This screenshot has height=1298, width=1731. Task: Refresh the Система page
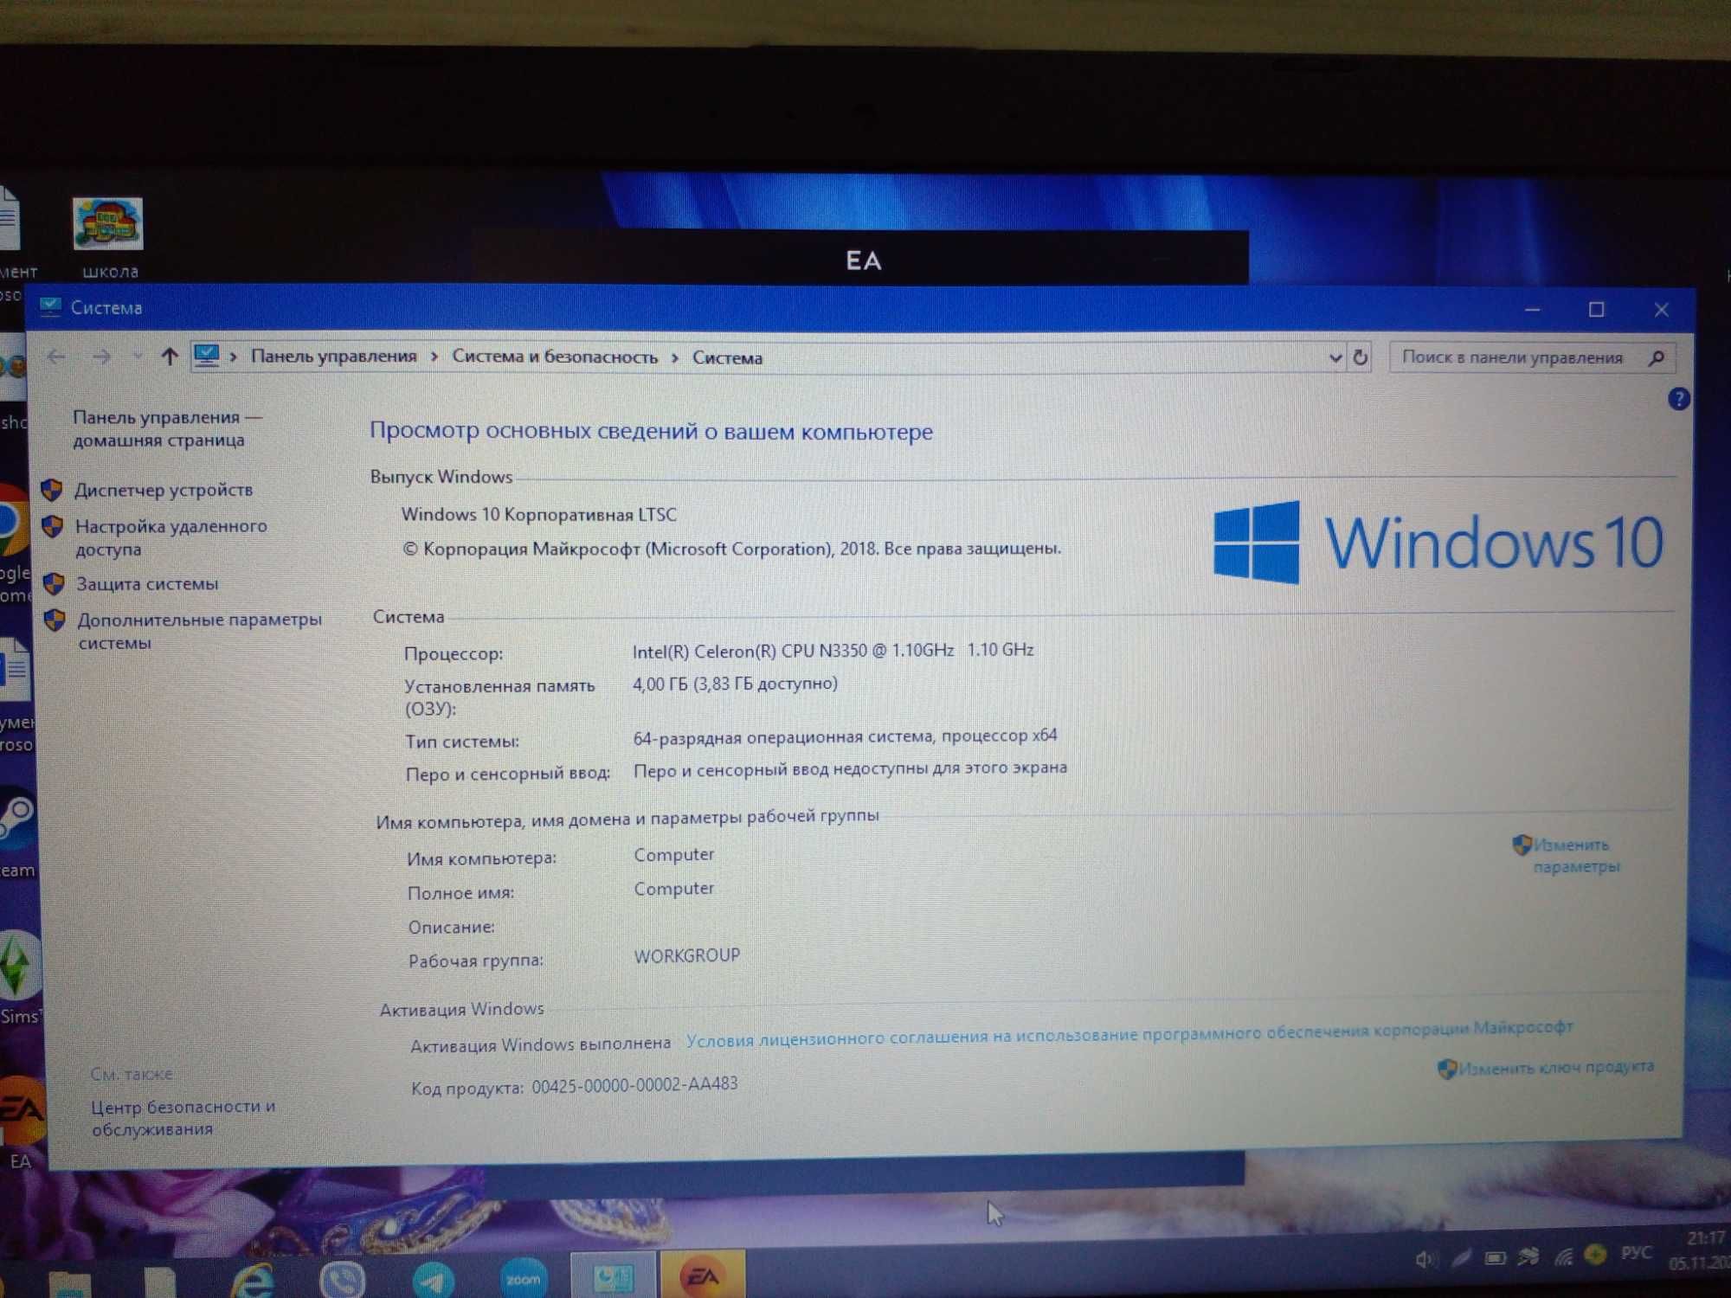coord(1361,357)
